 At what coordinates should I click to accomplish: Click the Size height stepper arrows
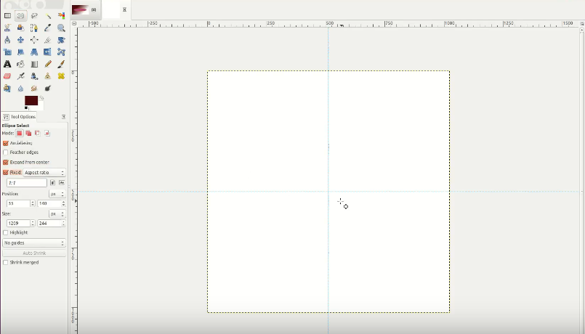coord(63,224)
